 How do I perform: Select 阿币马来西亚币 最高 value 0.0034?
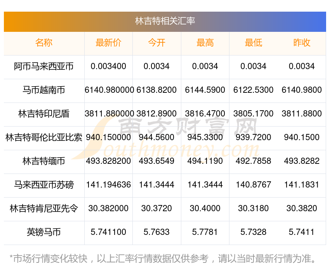(x=205, y=66)
